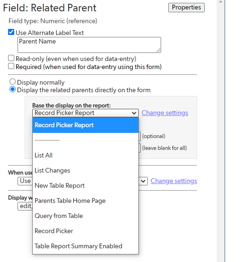Image resolution: width=245 pixels, height=262 pixels.
Task: Click the lower Change settings link
Action: tap(174, 181)
